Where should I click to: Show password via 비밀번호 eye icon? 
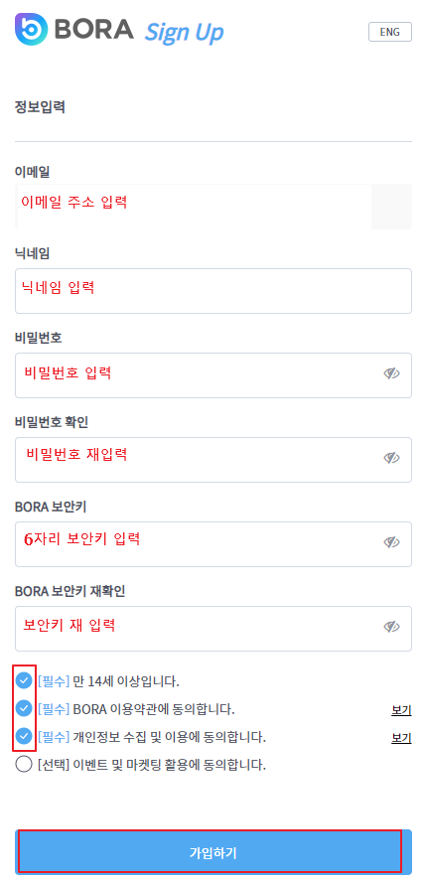pyautogui.click(x=391, y=373)
